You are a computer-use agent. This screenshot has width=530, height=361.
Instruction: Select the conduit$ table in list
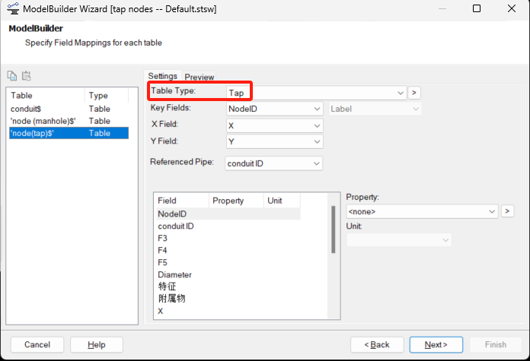click(26, 109)
